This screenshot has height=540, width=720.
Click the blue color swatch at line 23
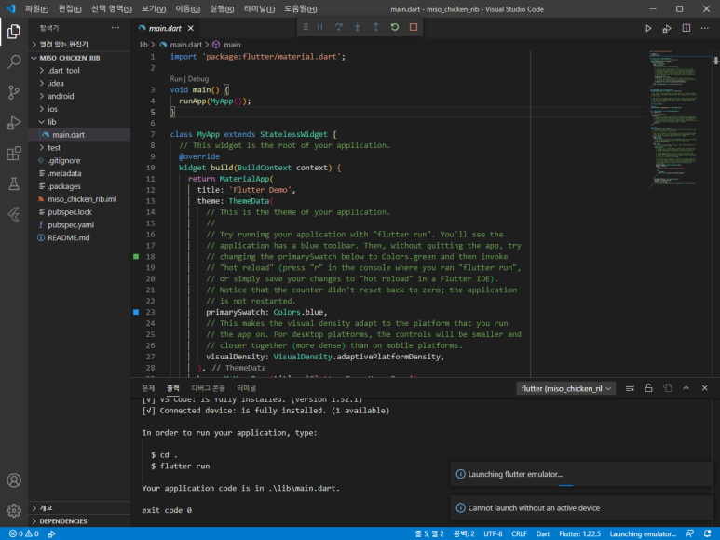136,312
